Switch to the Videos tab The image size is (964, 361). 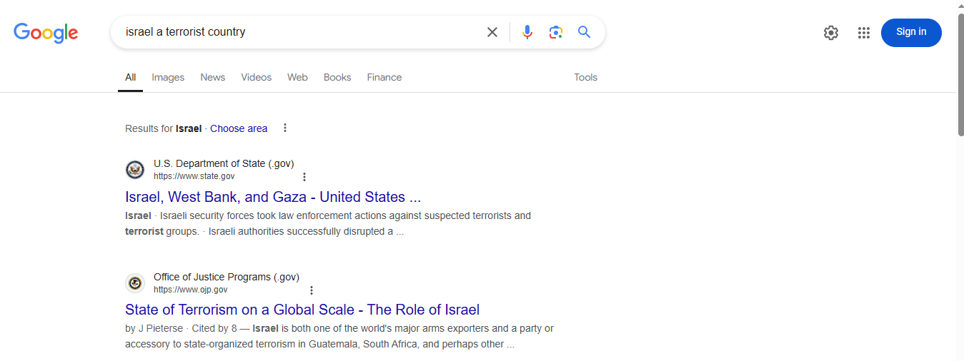click(x=256, y=77)
